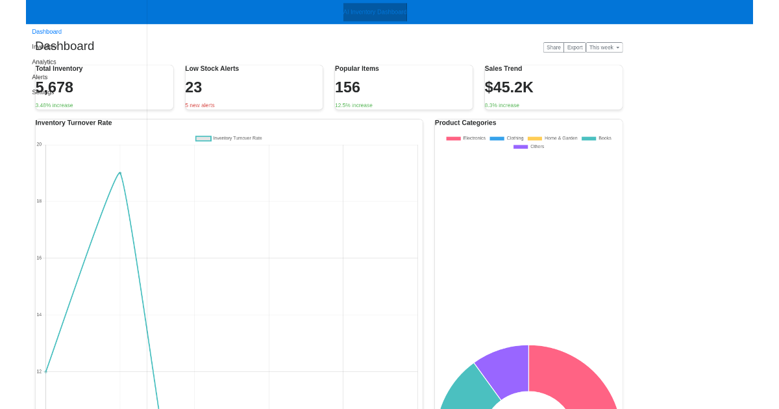779x409 pixels.
Task: Click the Export button
Action: 575,47
